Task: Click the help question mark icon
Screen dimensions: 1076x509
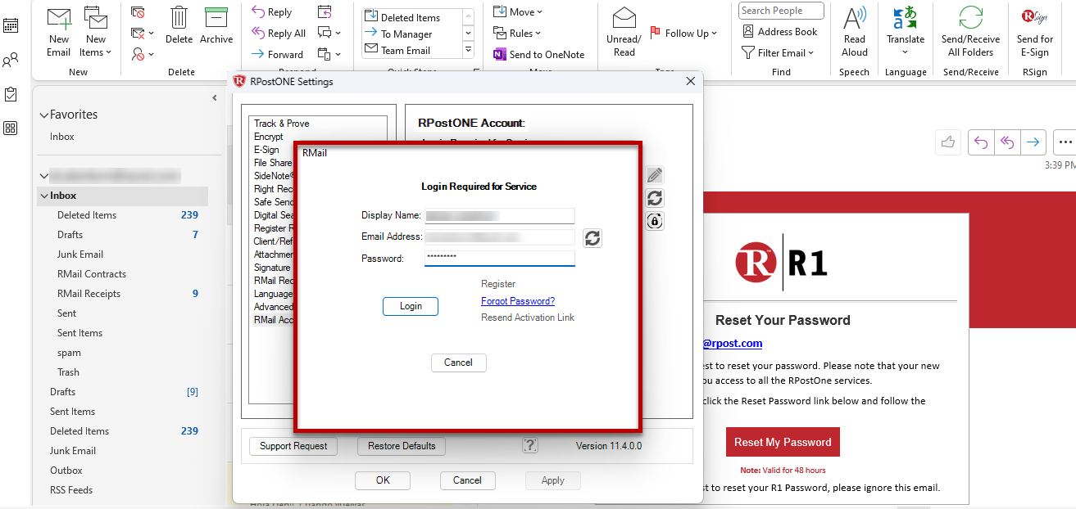Action: (x=530, y=445)
